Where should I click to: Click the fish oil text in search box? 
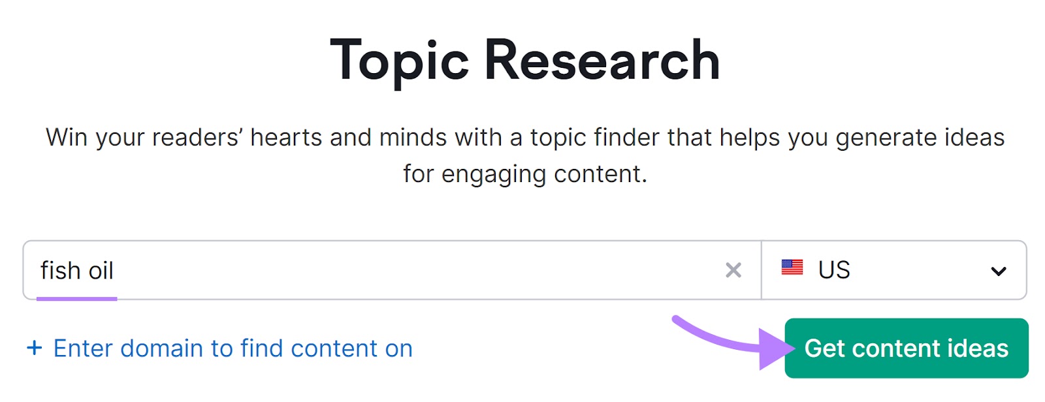(x=77, y=270)
